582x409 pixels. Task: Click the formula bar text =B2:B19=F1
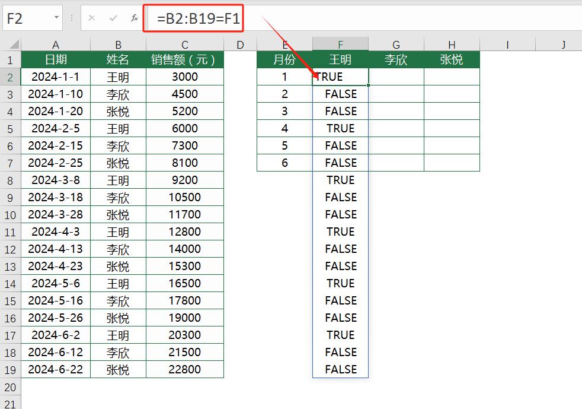[198, 18]
